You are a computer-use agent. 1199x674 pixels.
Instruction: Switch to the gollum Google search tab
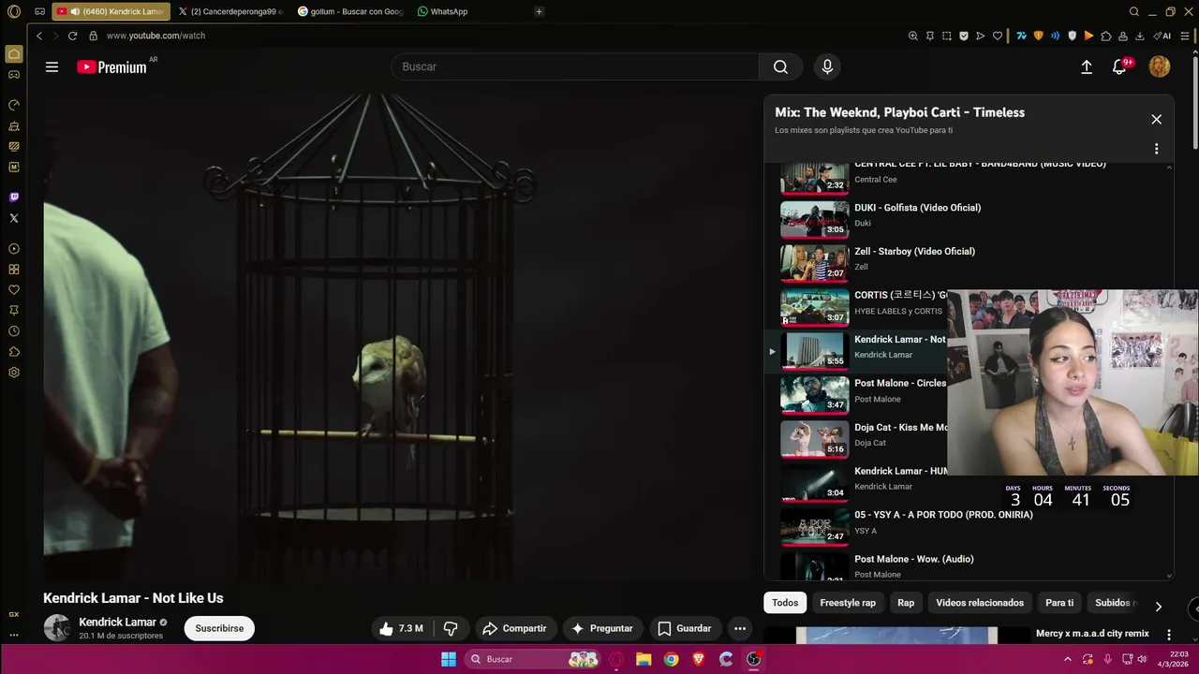click(351, 11)
